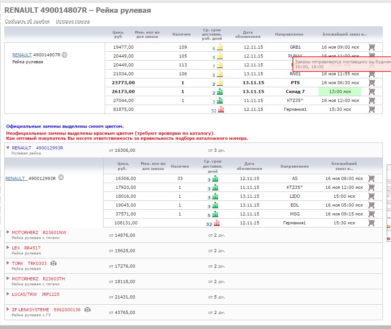Expand the LEX RR4517 offers

pyautogui.click(x=8, y=248)
